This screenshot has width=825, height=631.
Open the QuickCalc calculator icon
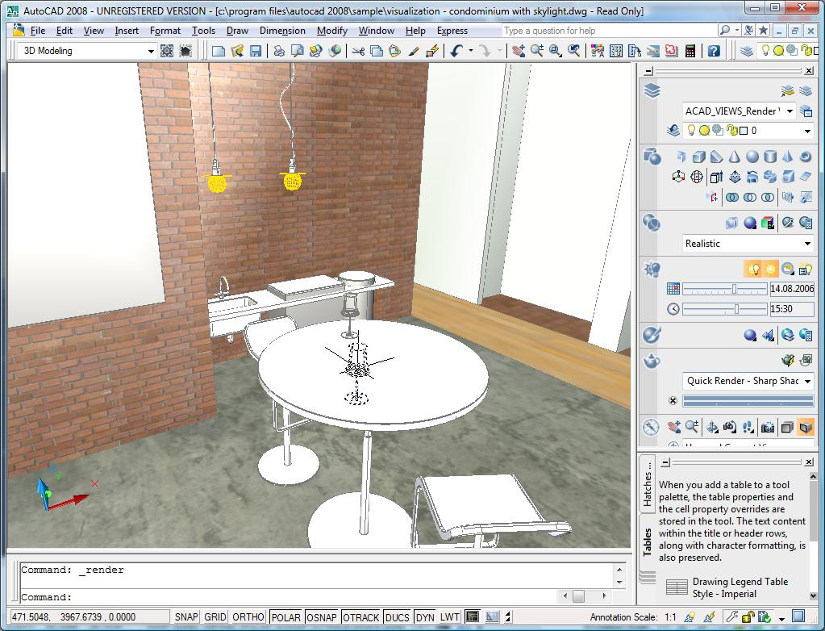690,51
